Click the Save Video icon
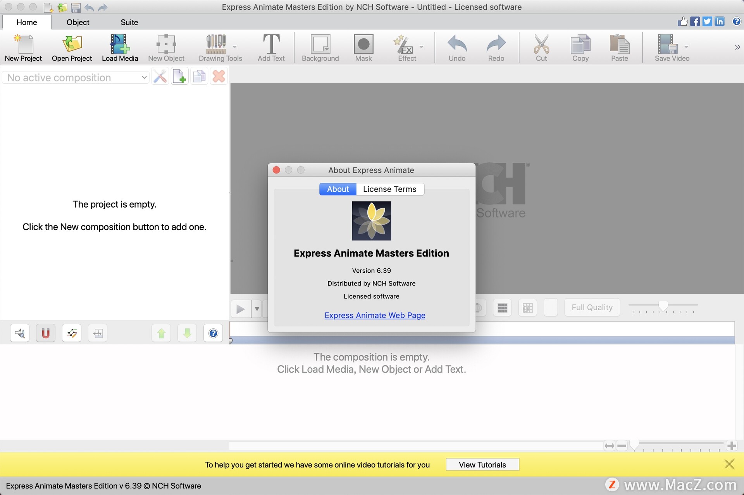744x495 pixels. [x=667, y=44]
